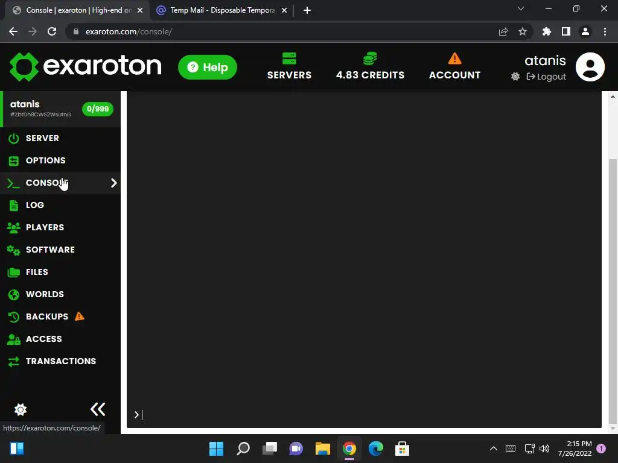Open Chrome three-dot menu
Viewport: 618px width, 463px height.
pyautogui.click(x=605, y=31)
